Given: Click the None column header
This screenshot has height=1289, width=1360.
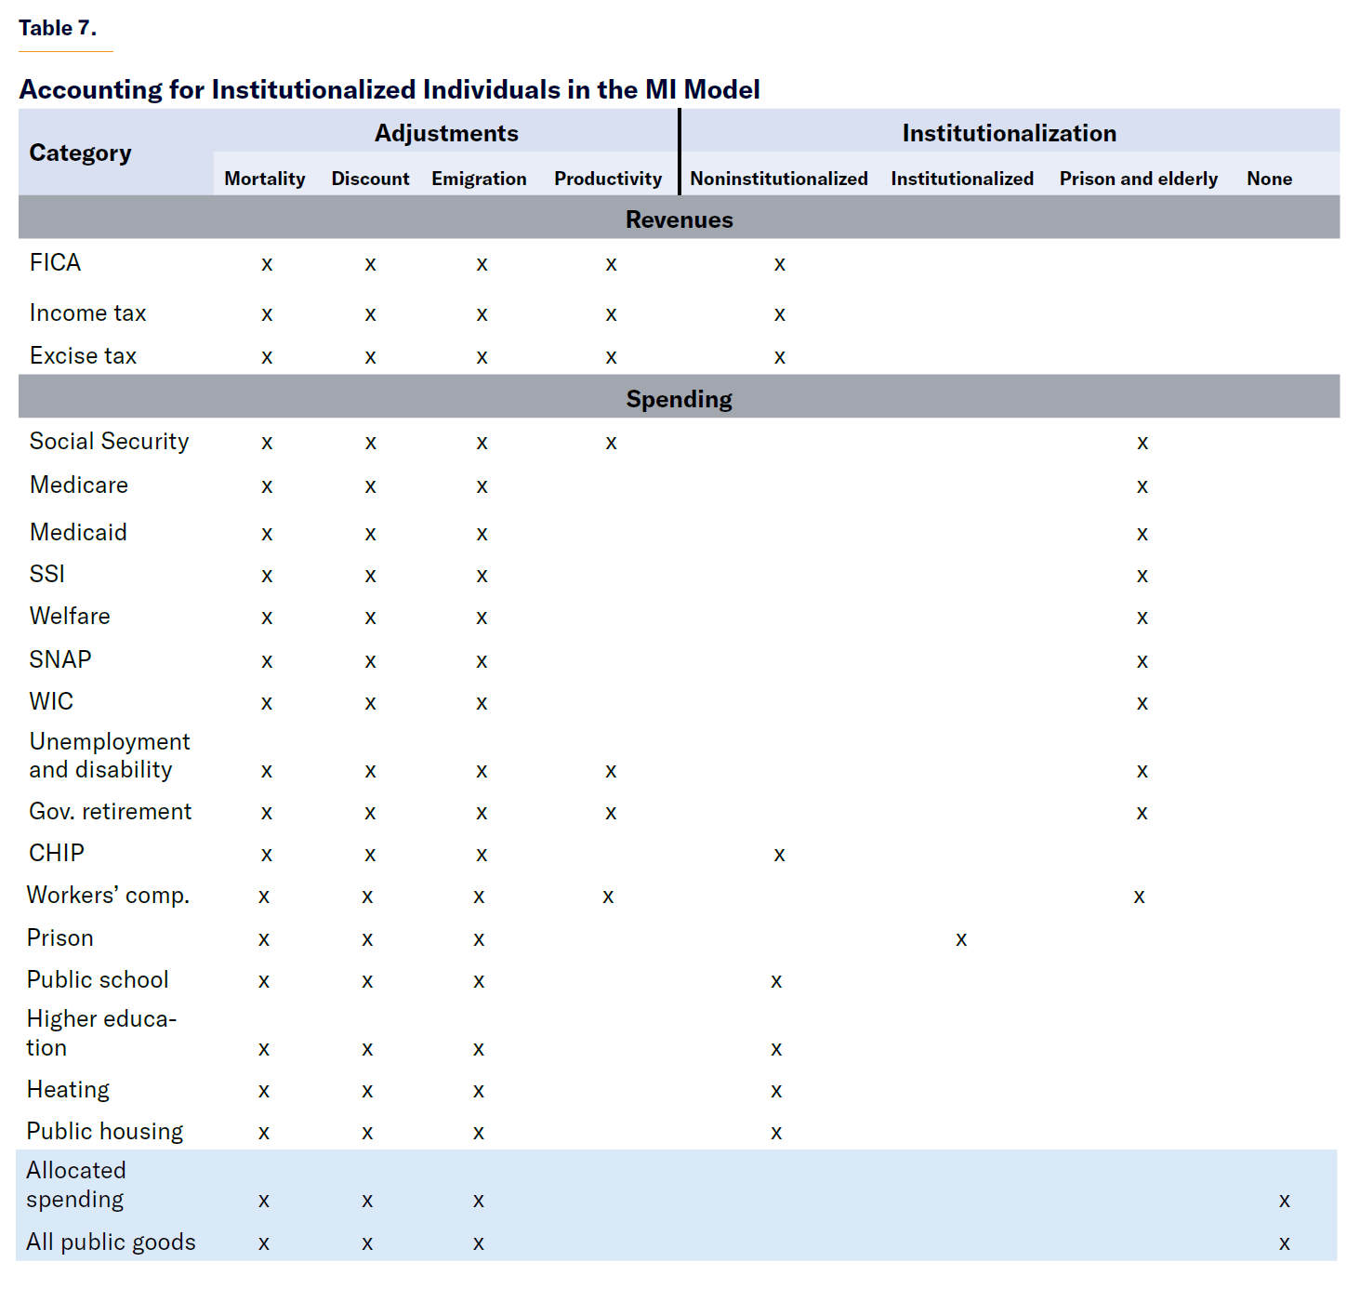Looking at the screenshot, I should pos(1269,179).
